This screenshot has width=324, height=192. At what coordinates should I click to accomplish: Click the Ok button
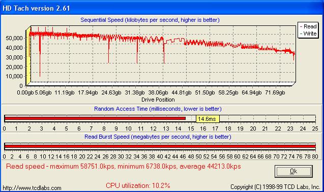[x=293, y=171]
